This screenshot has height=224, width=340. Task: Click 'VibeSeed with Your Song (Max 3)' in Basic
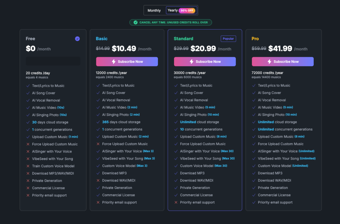click(x=128, y=159)
